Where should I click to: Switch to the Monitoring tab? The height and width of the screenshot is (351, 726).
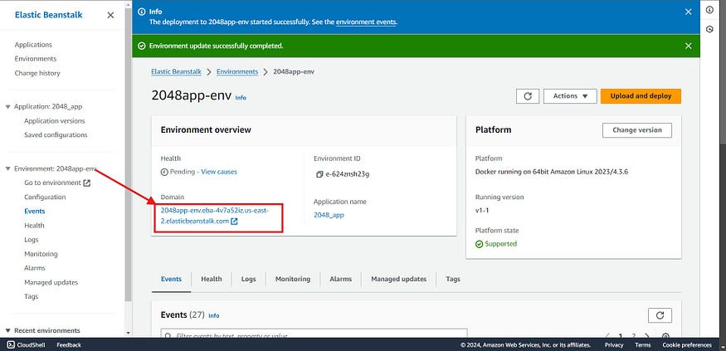click(293, 280)
